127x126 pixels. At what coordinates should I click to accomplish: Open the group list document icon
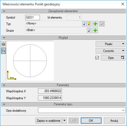(89, 31)
